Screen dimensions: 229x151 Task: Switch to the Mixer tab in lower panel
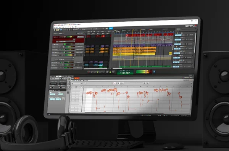(x=65, y=76)
